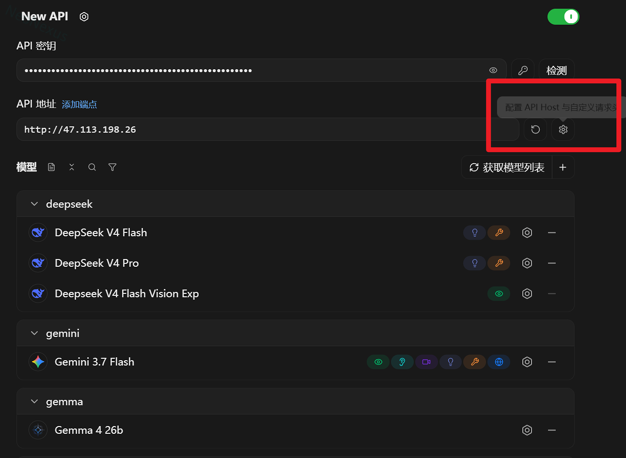626x458 pixels.
Task: Click the tool wrench tag on DeepSeek V4 Flash
Action: pos(499,232)
